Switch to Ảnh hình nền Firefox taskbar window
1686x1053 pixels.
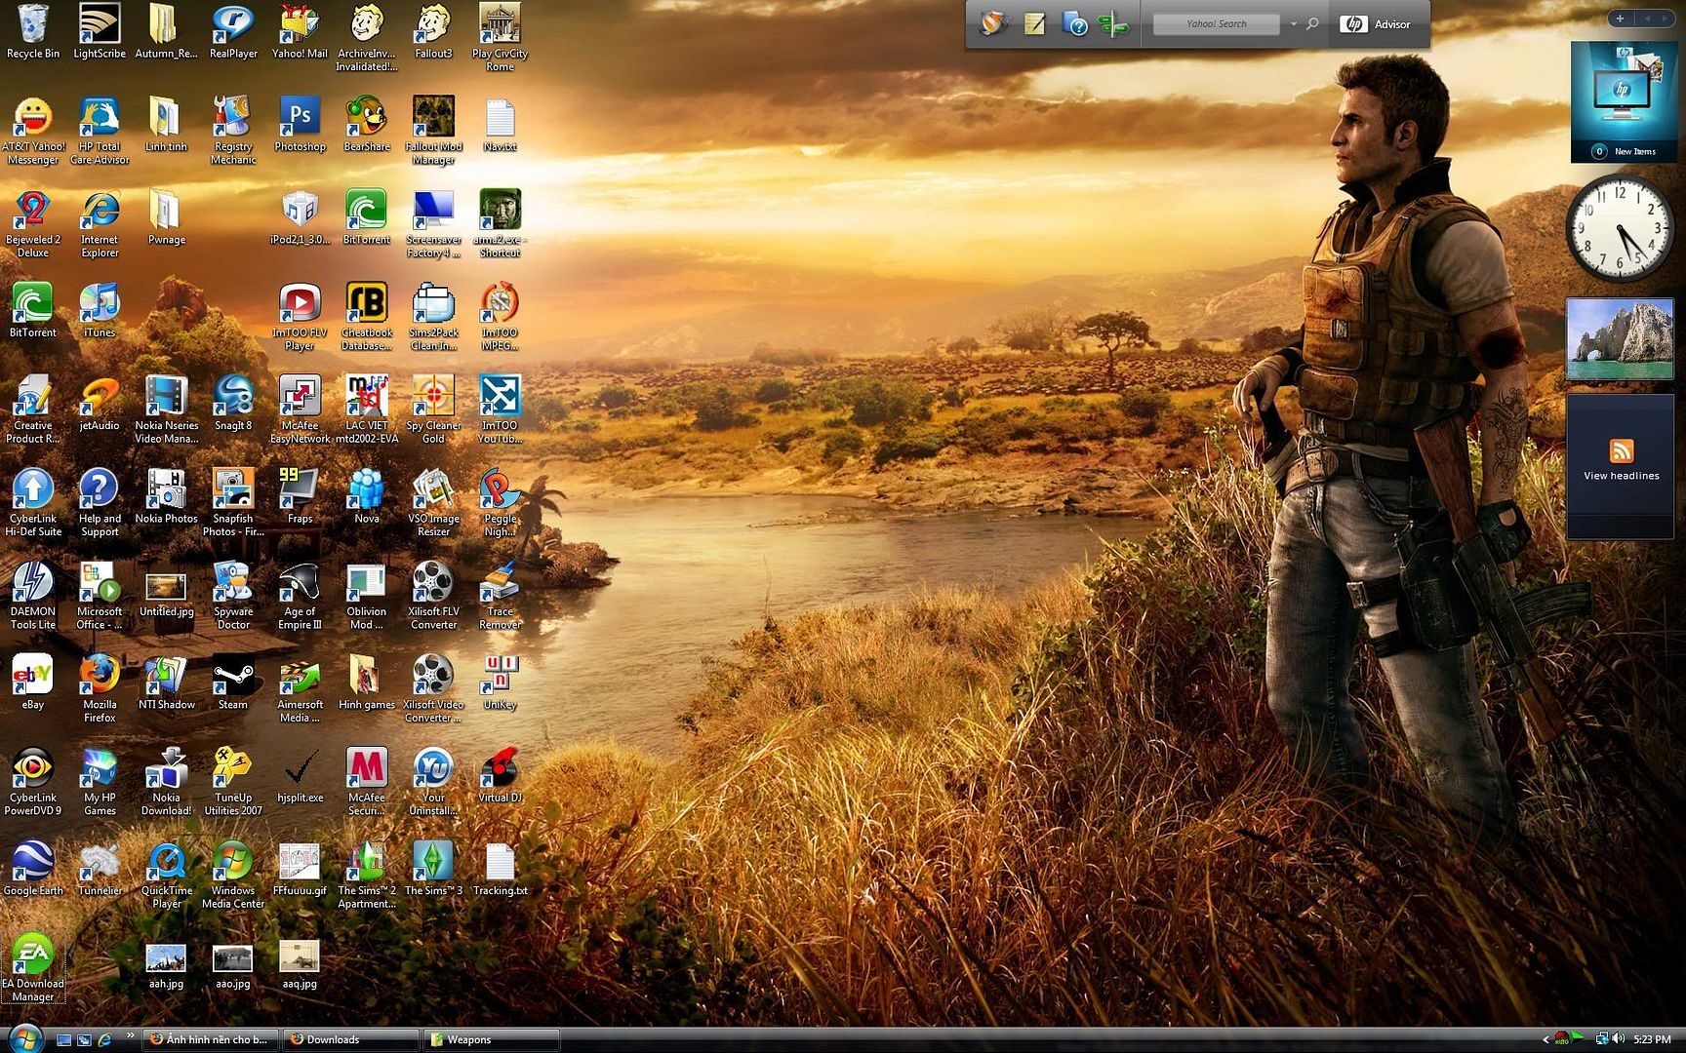210,1039
